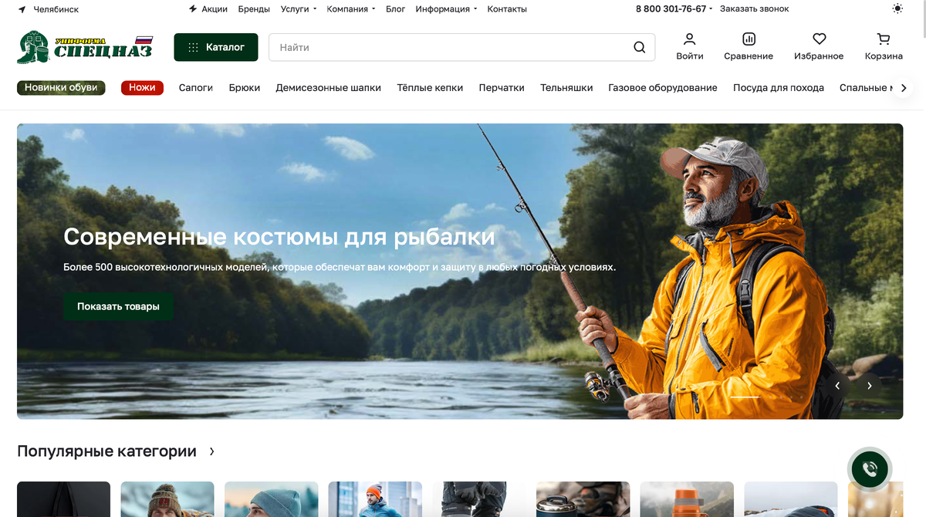Click the search magnifier icon
Screen dimensions: 926x517
[x=639, y=47]
